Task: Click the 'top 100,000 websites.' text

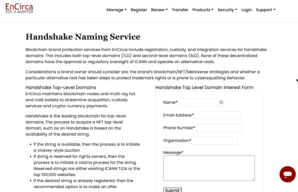Action: [55, 175]
